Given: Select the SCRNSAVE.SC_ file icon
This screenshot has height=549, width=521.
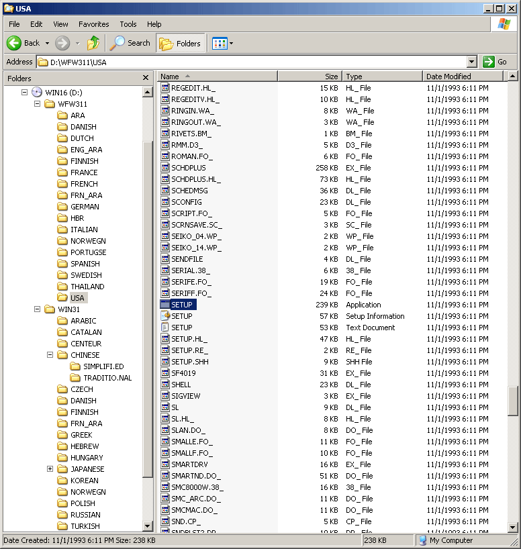Looking at the screenshot, I should (165, 224).
